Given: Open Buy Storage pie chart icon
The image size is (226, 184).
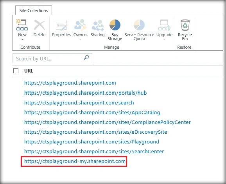Looking at the screenshot, I should pyautogui.click(x=115, y=25).
